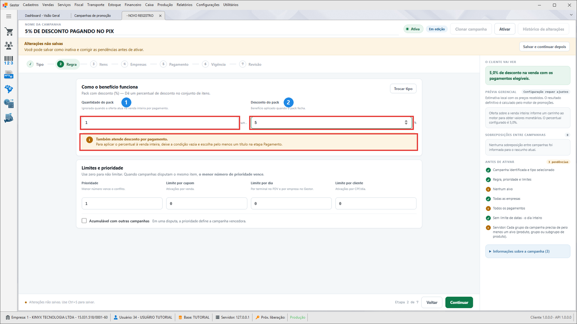
Task: Click the Quantidade do pack input field
Action: click(160, 123)
